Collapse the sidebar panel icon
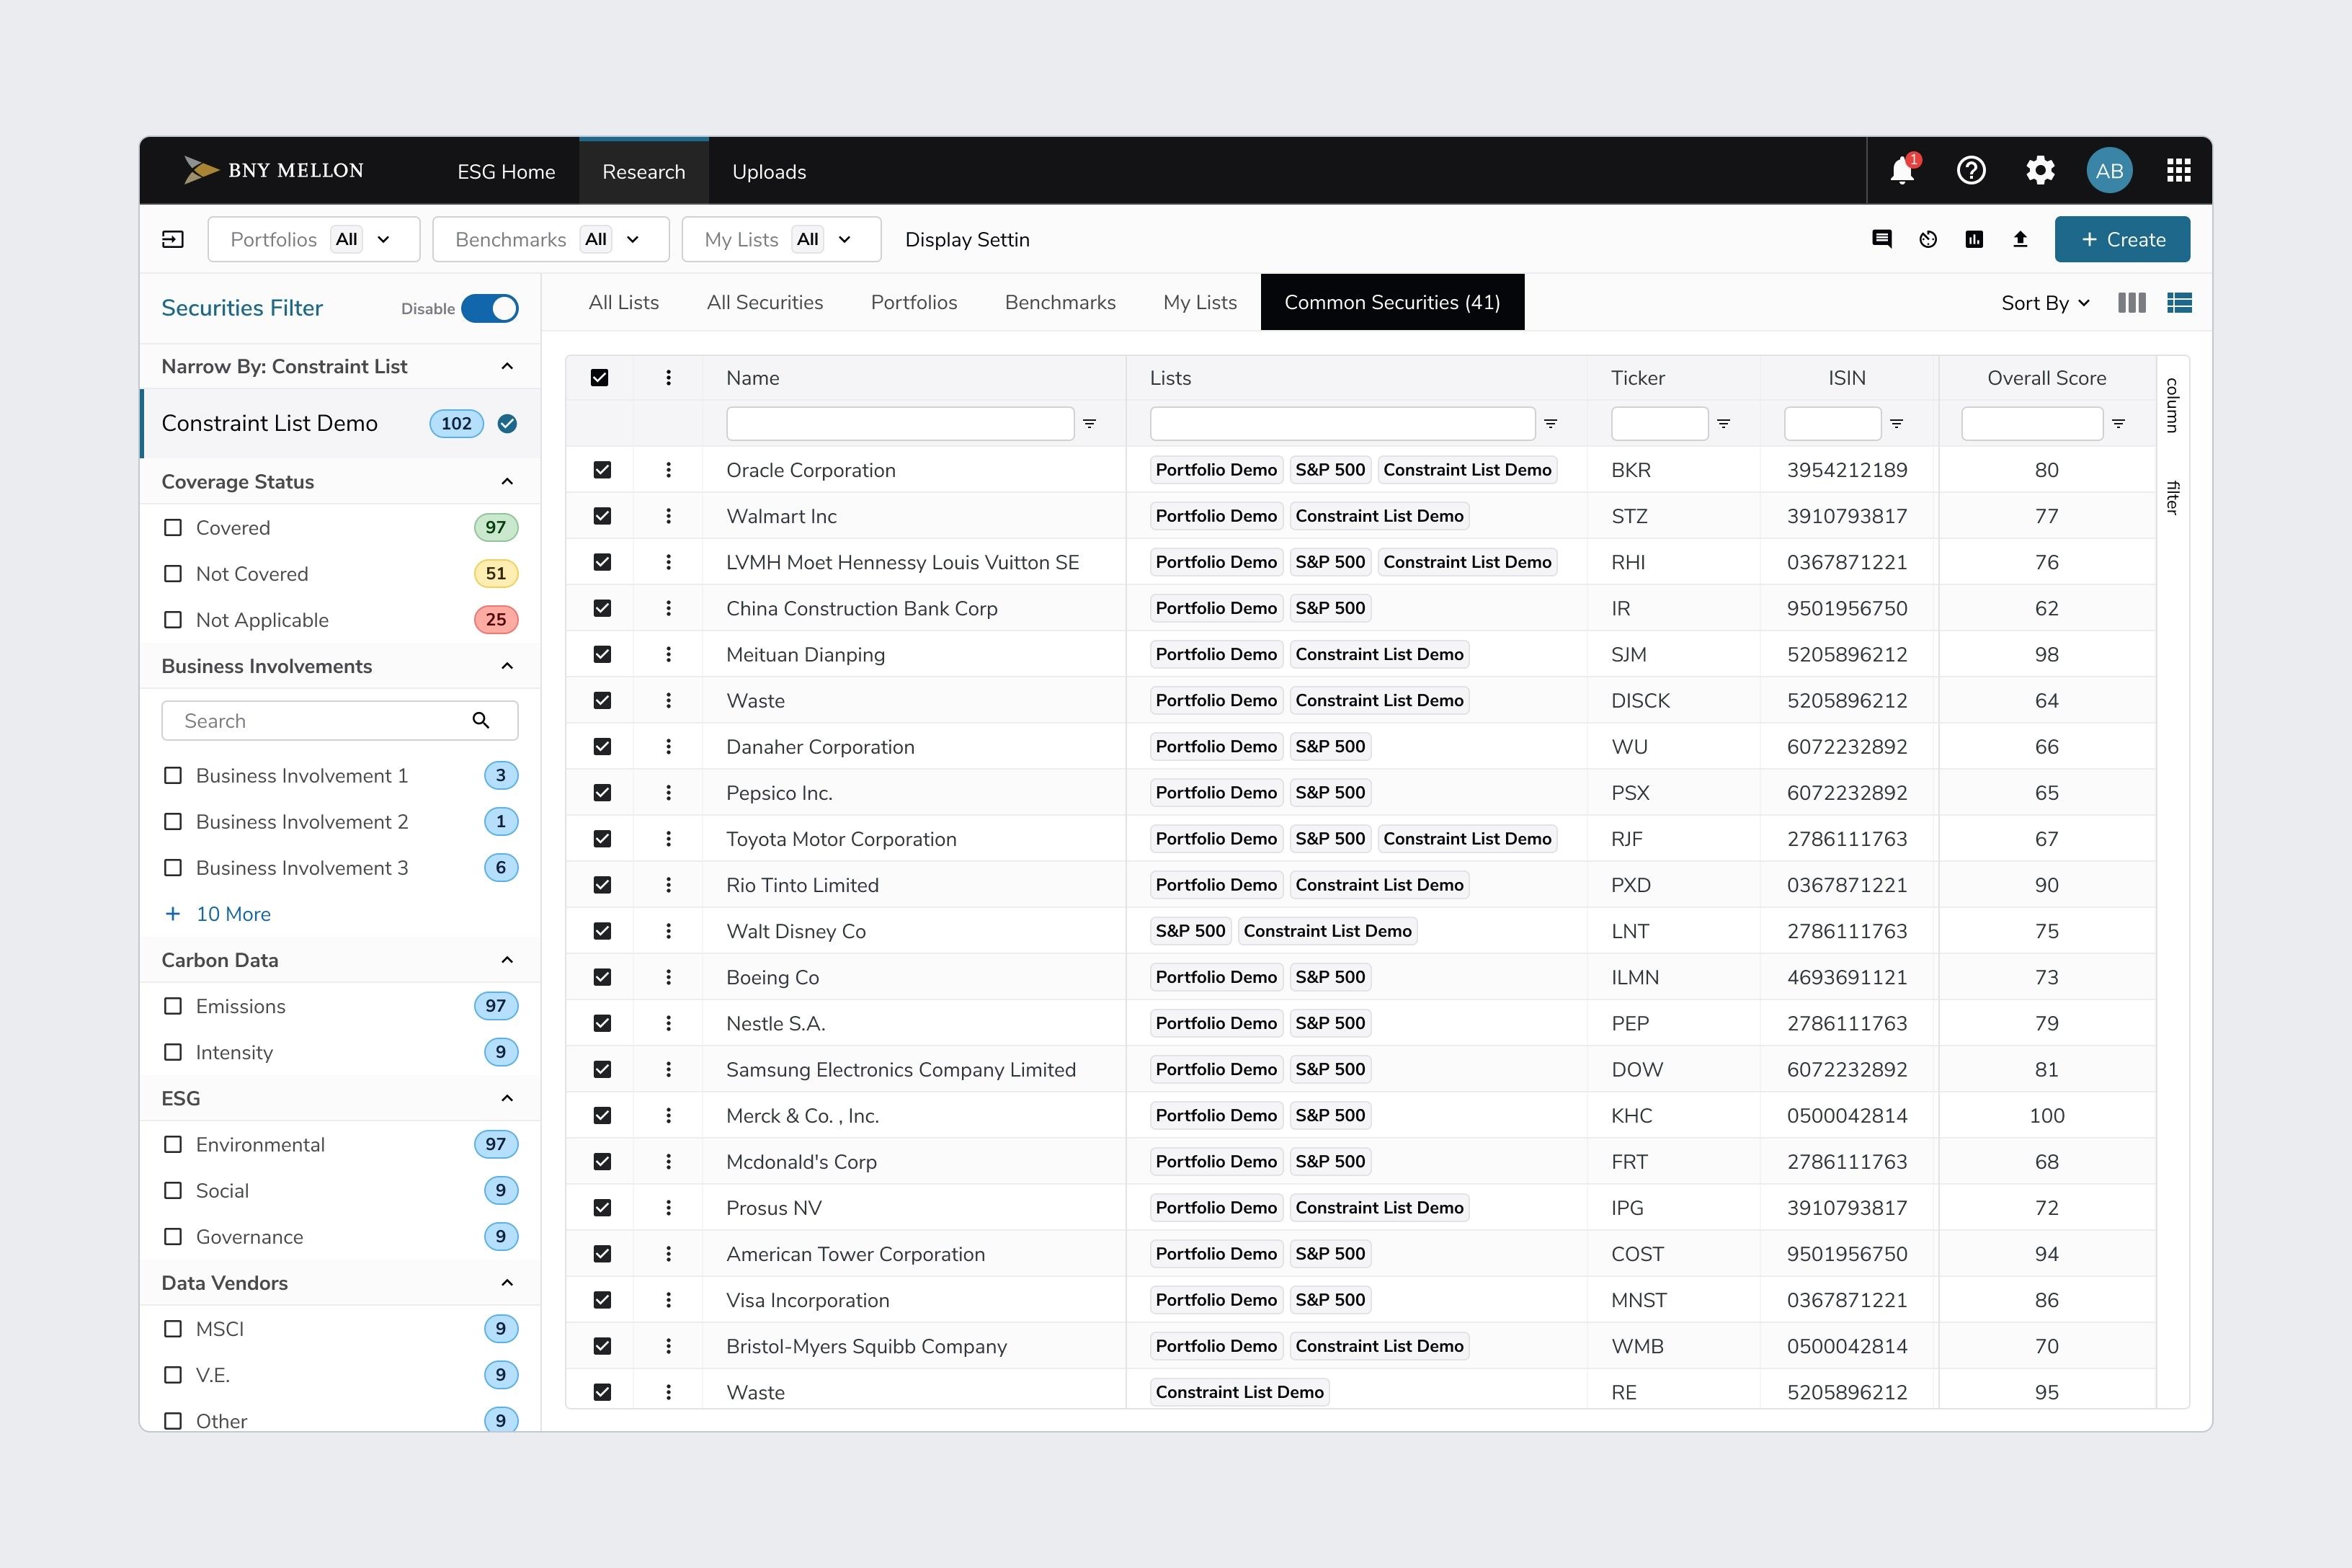Image resolution: width=2352 pixels, height=1568 pixels. (x=173, y=239)
